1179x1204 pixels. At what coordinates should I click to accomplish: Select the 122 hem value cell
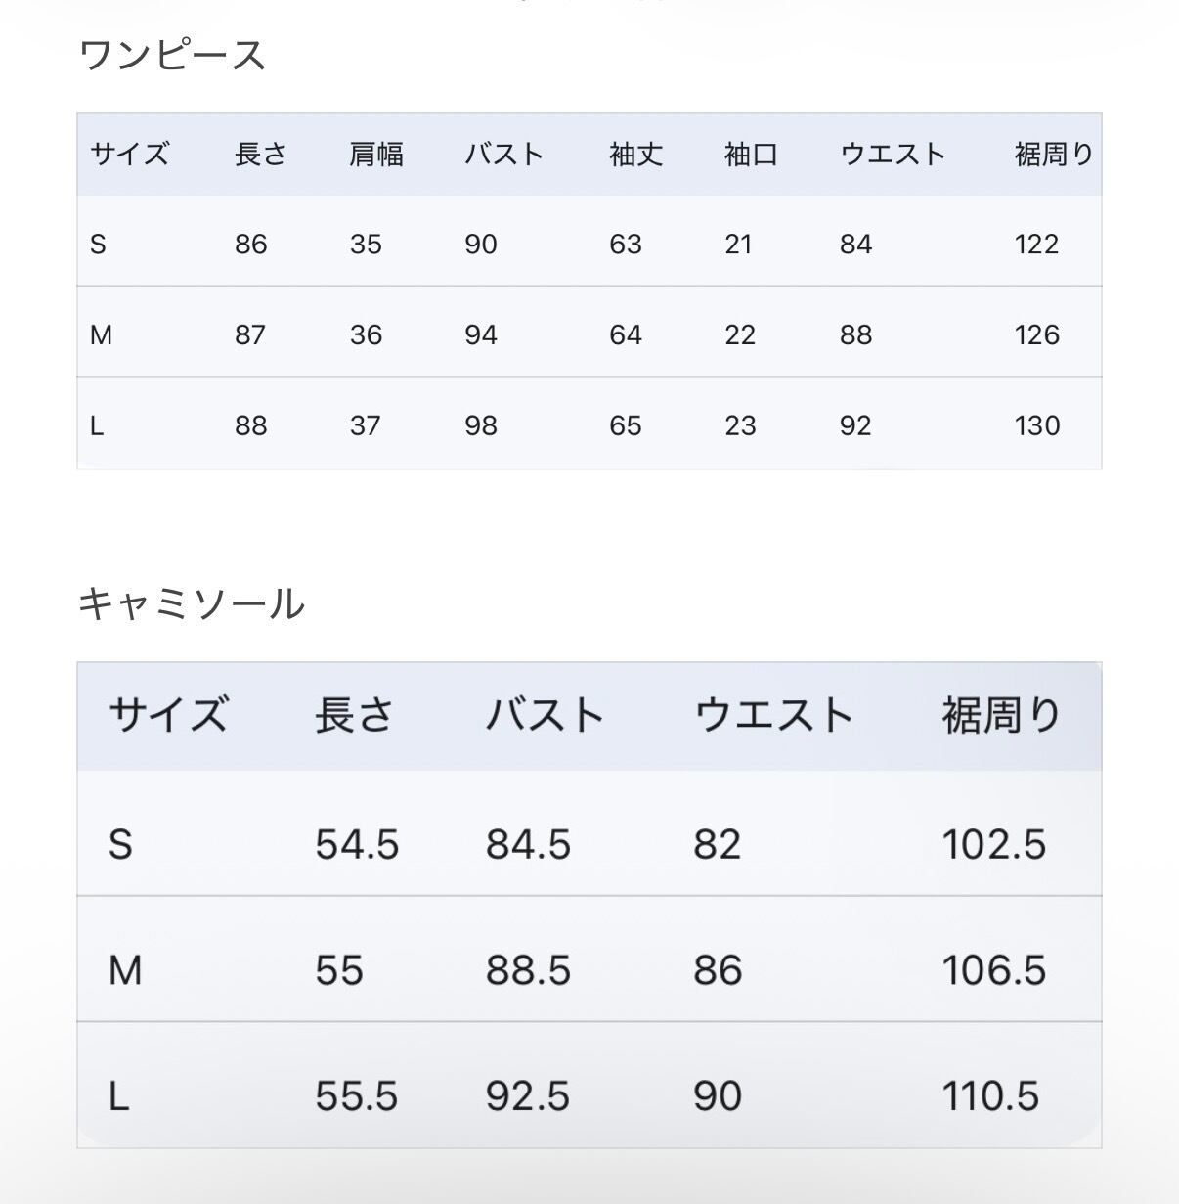(x=1036, y=245)
